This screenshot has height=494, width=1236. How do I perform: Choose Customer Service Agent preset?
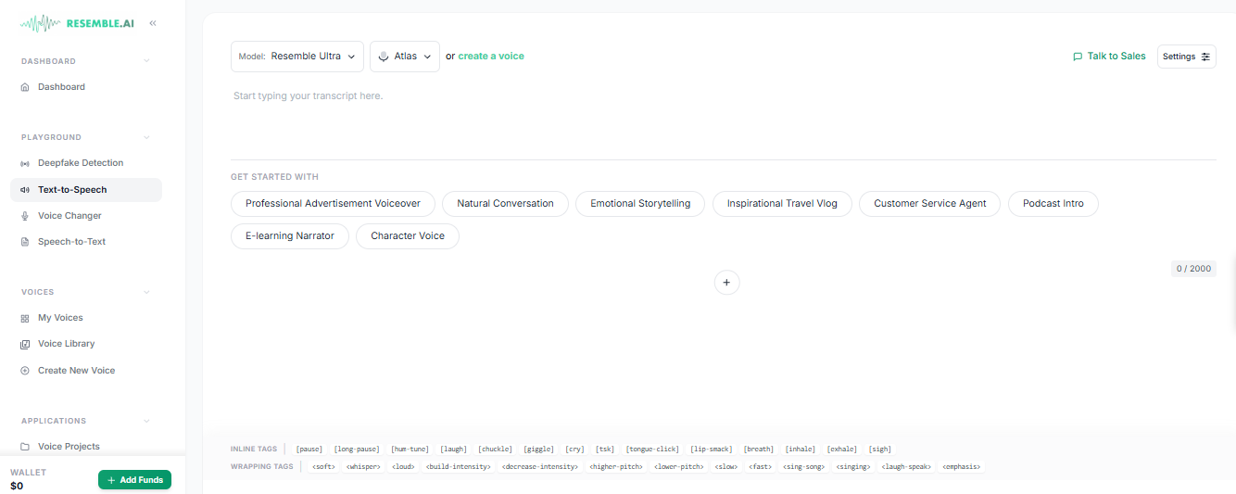tap(930, 204)
